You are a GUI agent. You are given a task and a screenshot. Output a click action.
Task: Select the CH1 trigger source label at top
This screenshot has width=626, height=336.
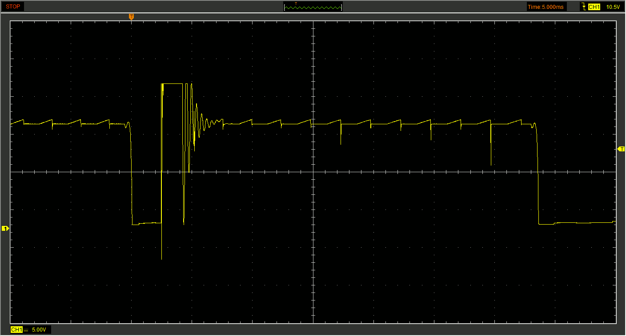point(594,7)
